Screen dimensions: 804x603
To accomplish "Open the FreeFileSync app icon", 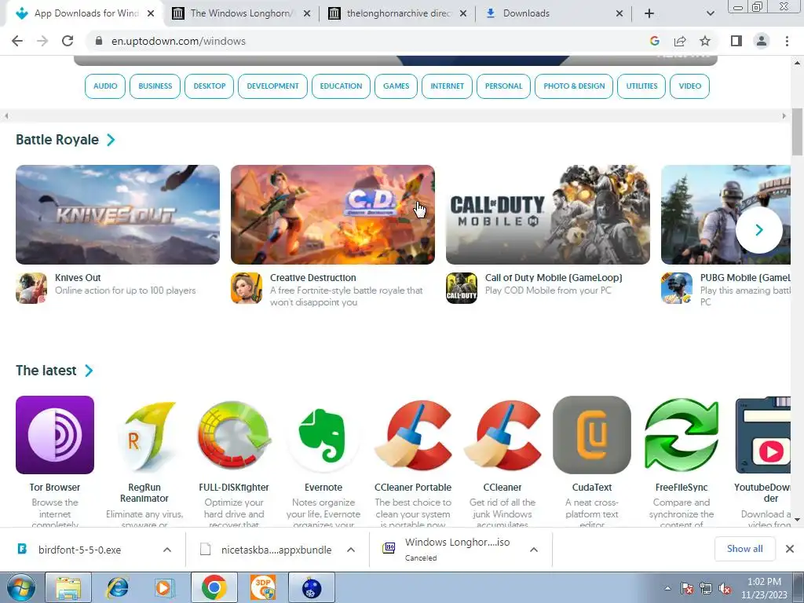I will pos(682,435).
